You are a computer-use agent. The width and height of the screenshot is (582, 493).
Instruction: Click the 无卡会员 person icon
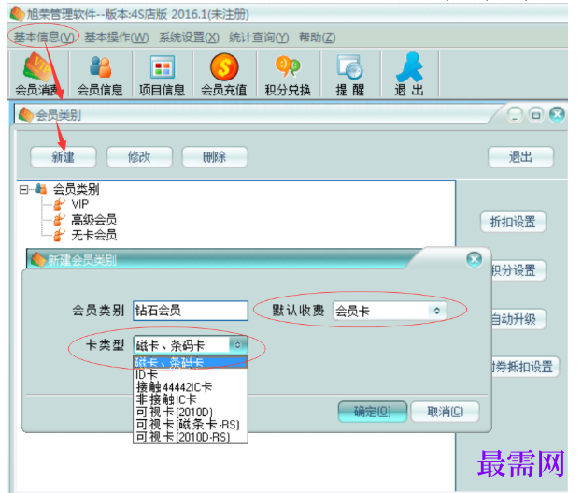pos(59,235)
